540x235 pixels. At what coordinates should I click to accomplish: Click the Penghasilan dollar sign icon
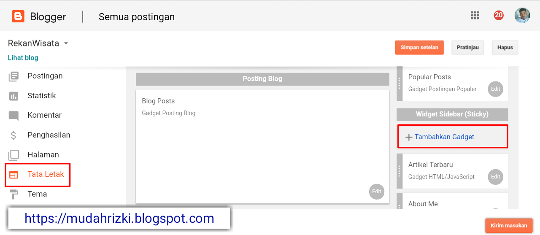13,135
